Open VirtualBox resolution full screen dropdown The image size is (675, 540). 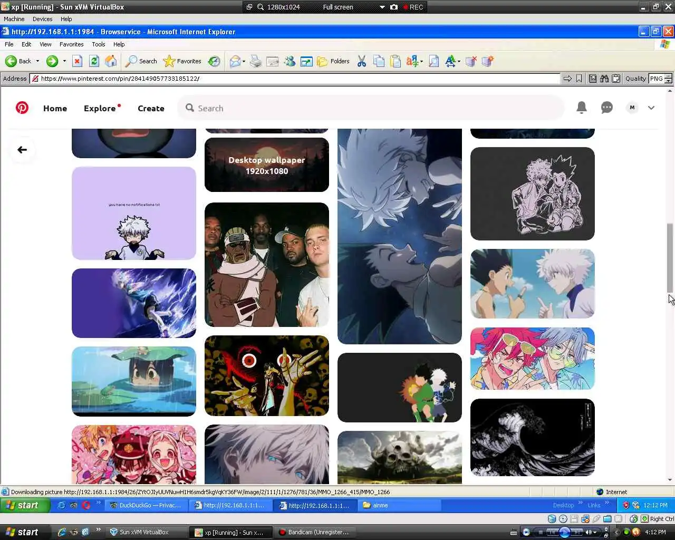(382, 7)
